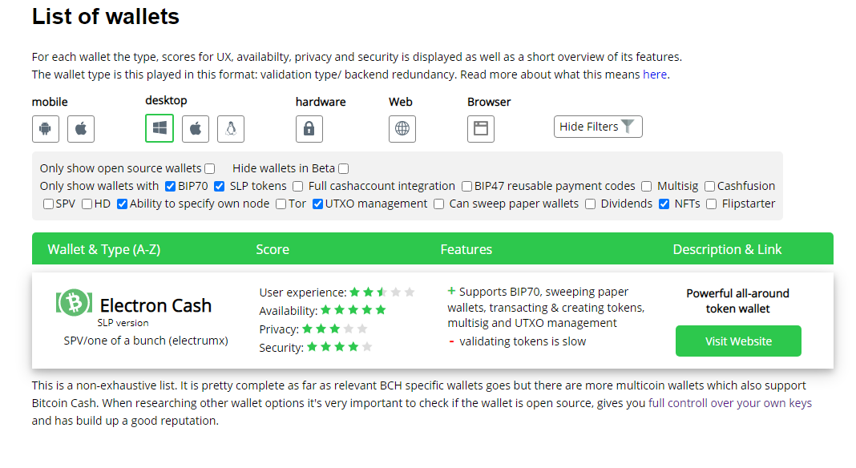
Task: Filter by Android mobile wallets icon
Action: pyautogui.click(x=46, y=129)
